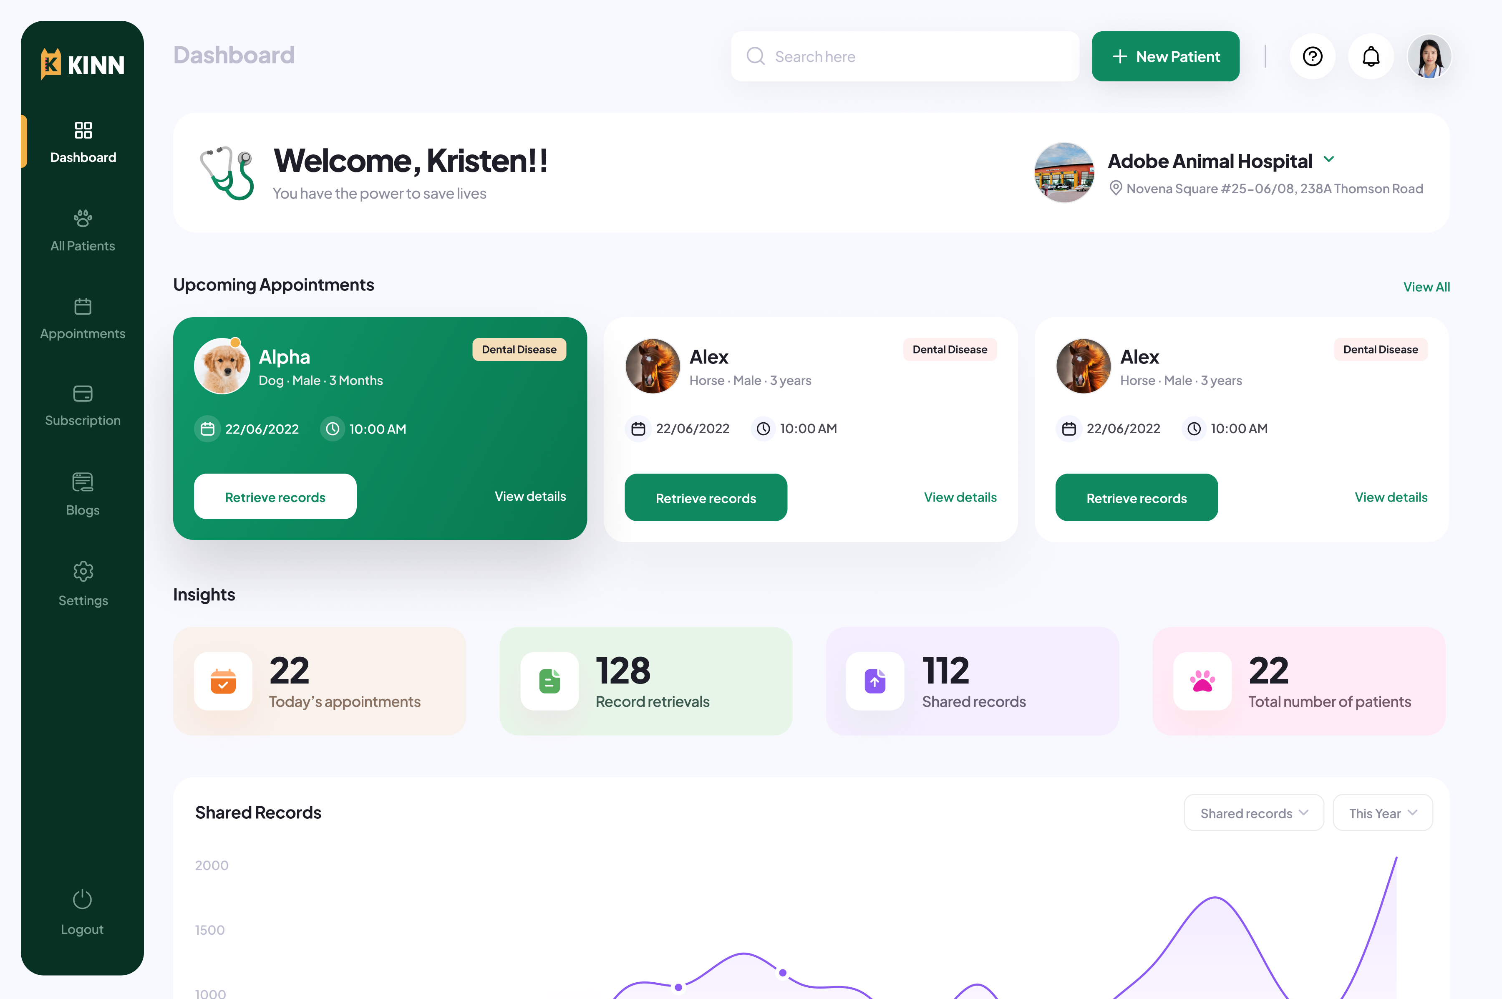View details on the middle Alex card
Screen dimensions: 1502x999
[960, 497]
